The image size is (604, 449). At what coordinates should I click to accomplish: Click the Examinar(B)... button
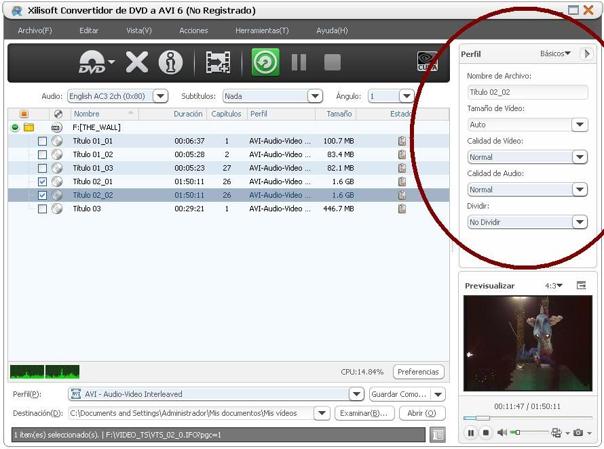pos(364,413)
